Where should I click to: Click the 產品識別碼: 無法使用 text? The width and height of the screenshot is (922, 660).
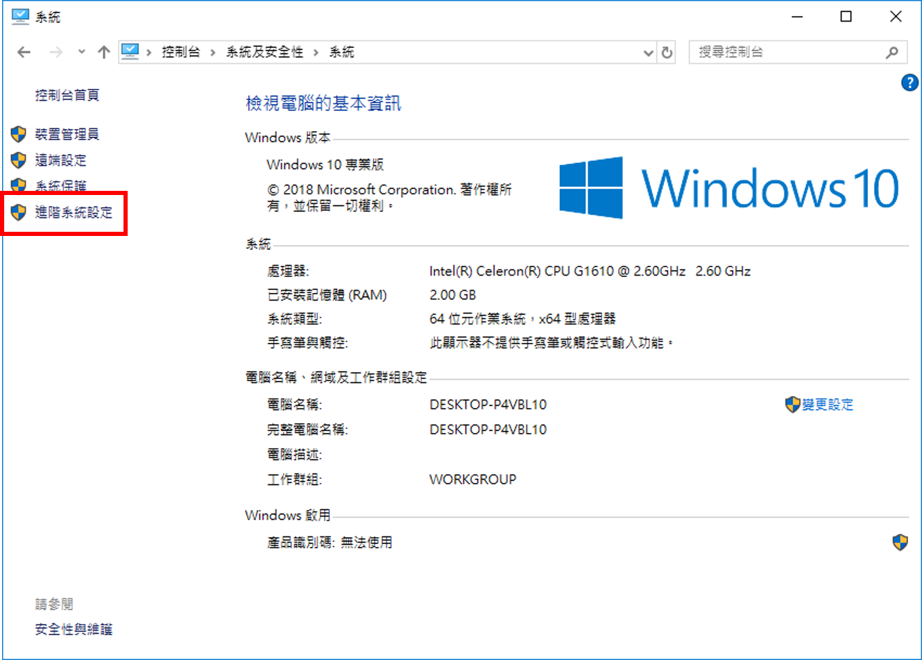330,542
